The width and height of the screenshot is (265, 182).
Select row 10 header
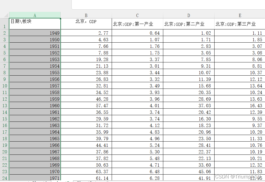point(5,86)
